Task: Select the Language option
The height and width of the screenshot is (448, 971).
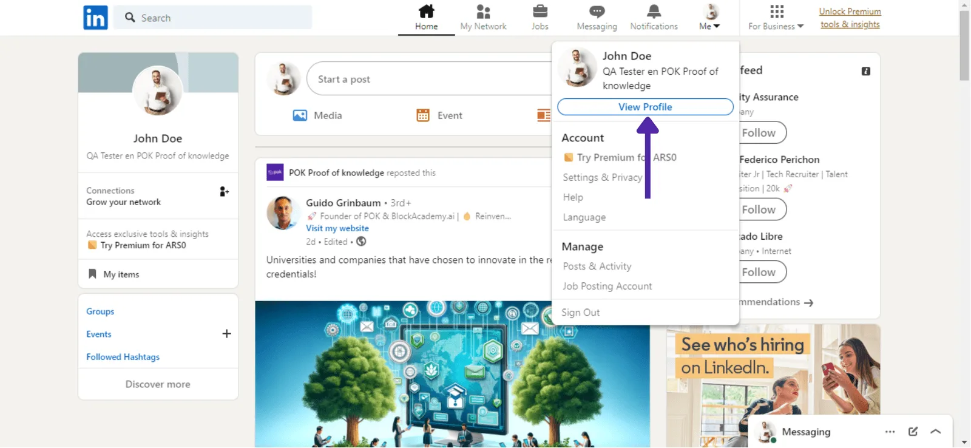Action: pyautogui.click(x=584, y=217)
